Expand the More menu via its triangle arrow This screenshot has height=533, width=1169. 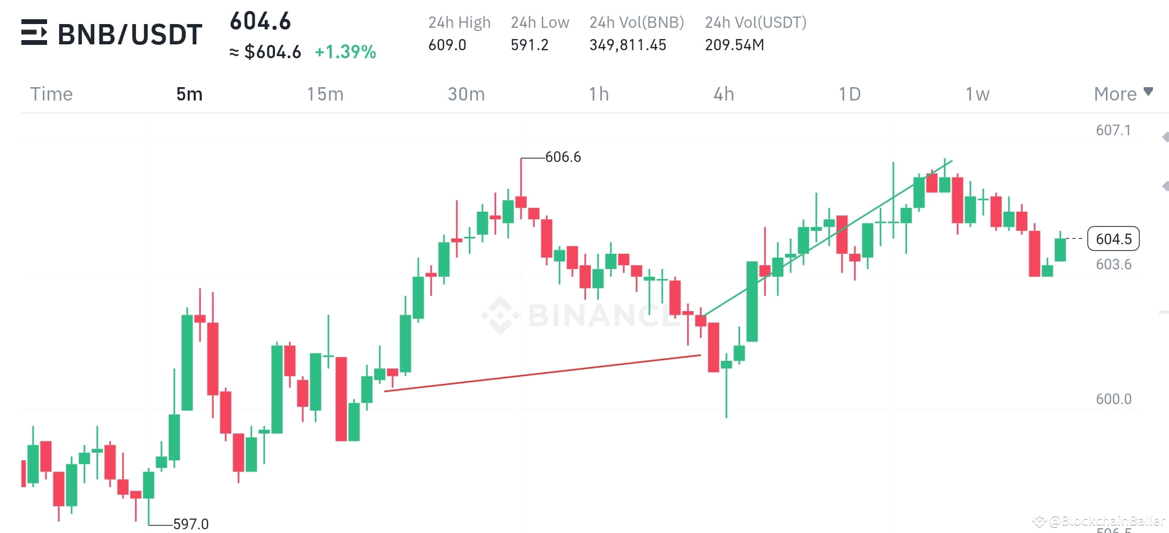click(x=1148, y=91)
